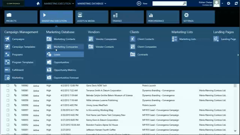Select checkbox for lead 100057

tap(8, 110)
